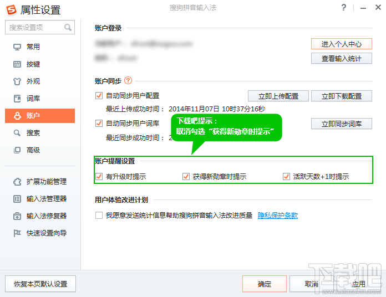Image resolution: width=386 pixels, height=297 pixels.
Task: Switch to the 按键 settings tab
Action: click(x=40, y=64)
